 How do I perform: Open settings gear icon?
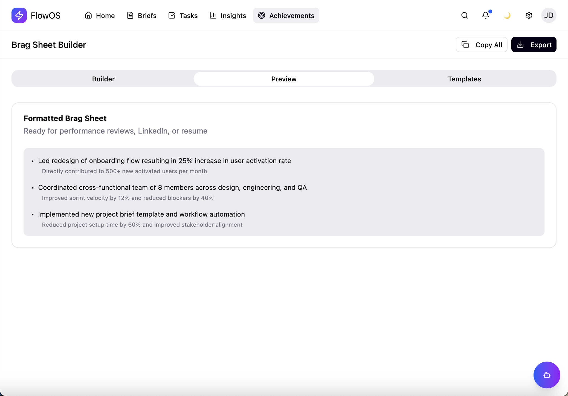529,15
